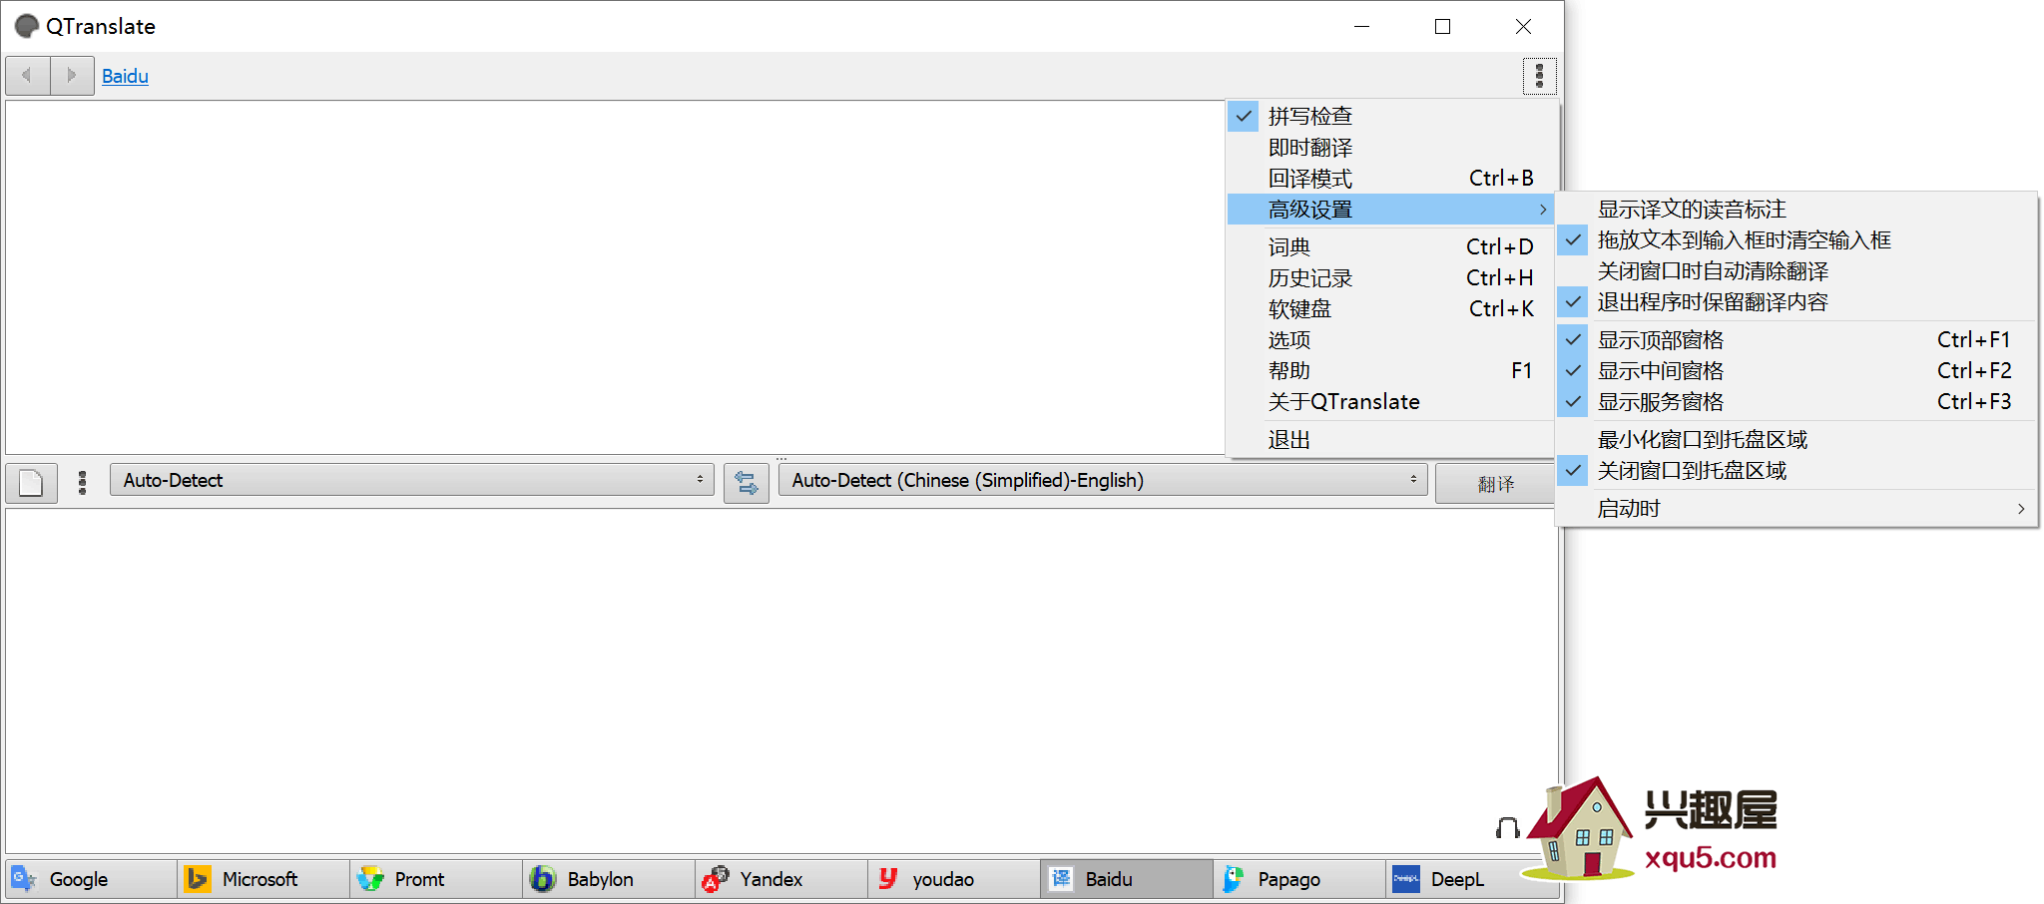
Task: Select the youdao translation service
Action: (x=954, y=879)
